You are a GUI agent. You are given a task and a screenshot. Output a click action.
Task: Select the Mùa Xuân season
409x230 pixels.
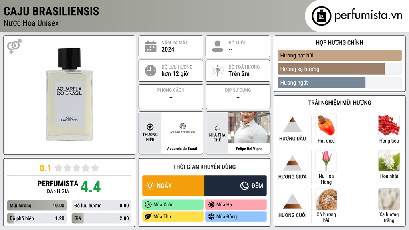tap(173, 205)
